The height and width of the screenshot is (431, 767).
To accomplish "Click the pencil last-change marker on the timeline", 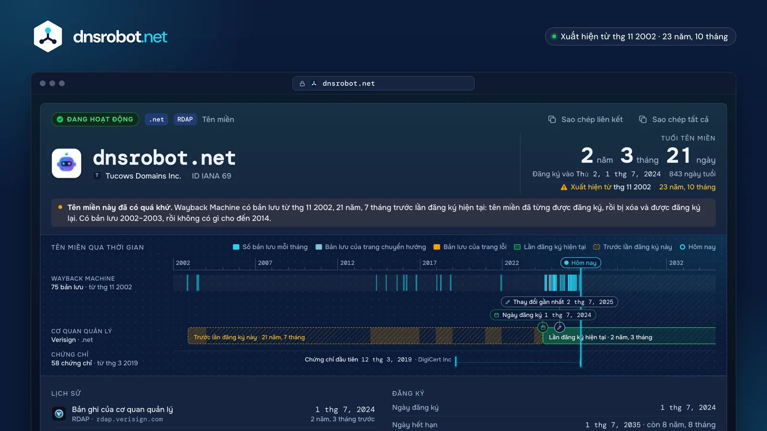I will click(559, 327).
